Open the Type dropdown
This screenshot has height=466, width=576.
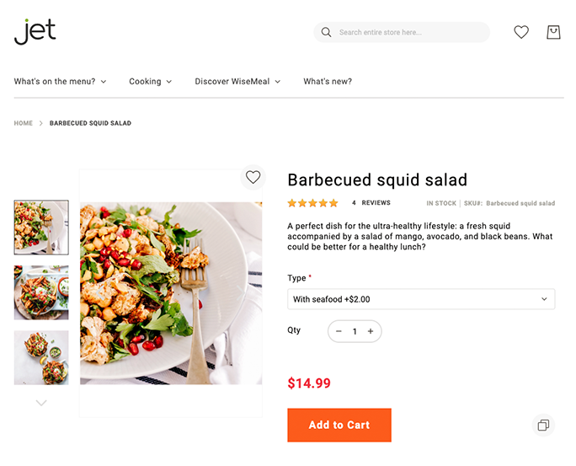click(x=421, y=299)
